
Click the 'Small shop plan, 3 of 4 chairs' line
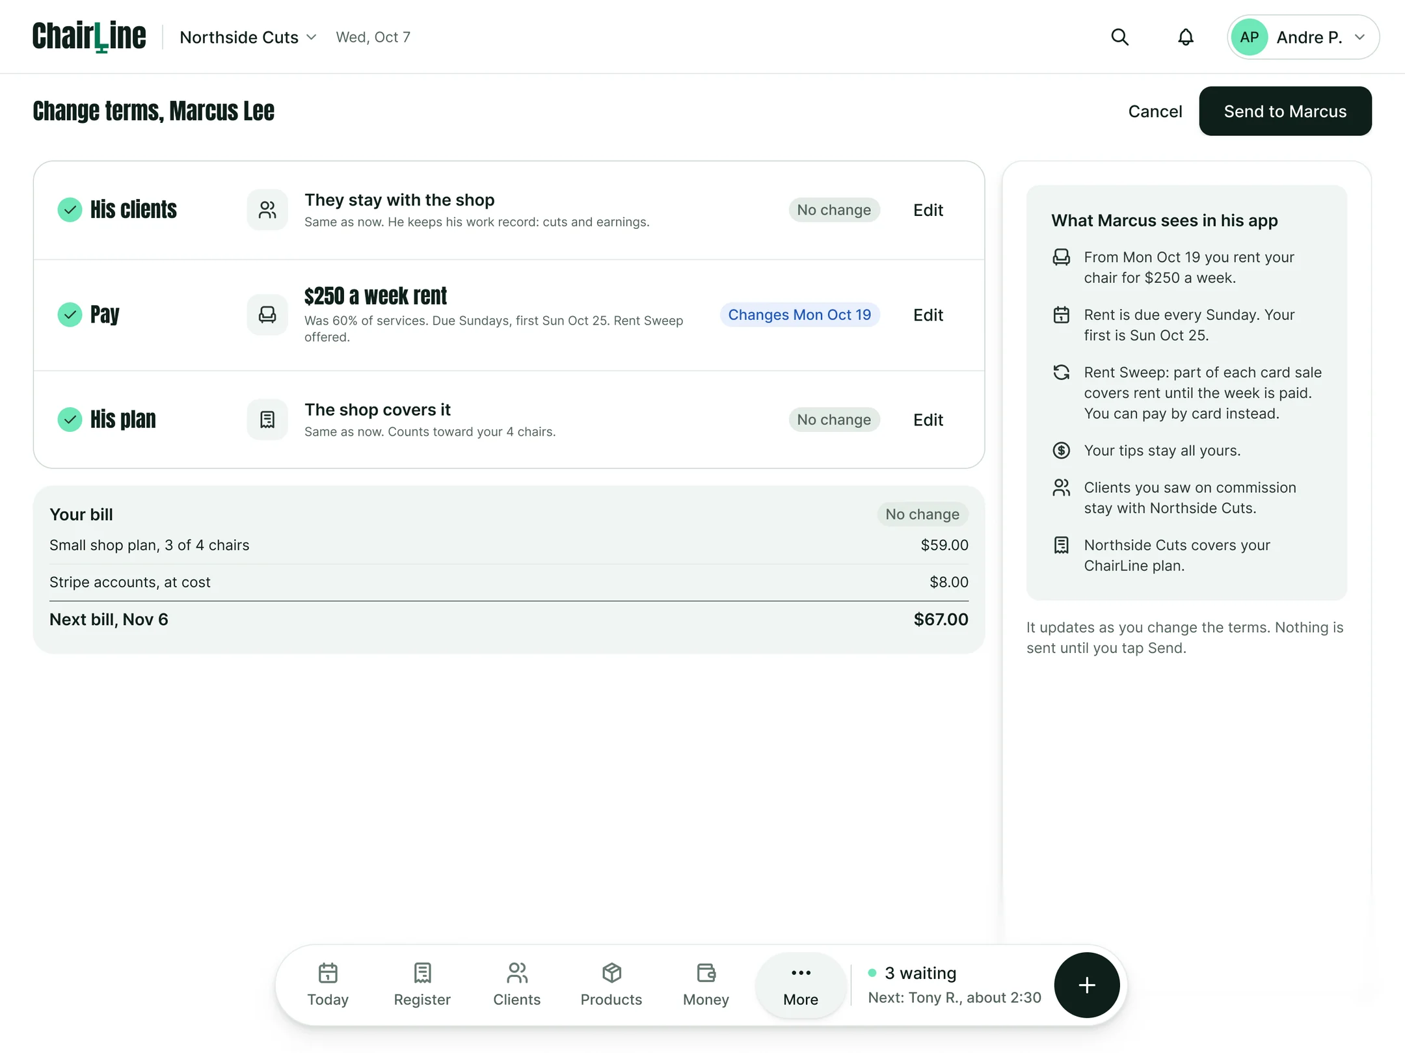click(x=509, y=545)
